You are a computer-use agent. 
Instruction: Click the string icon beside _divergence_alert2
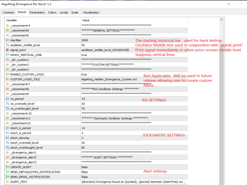click(x=7, y=157)
